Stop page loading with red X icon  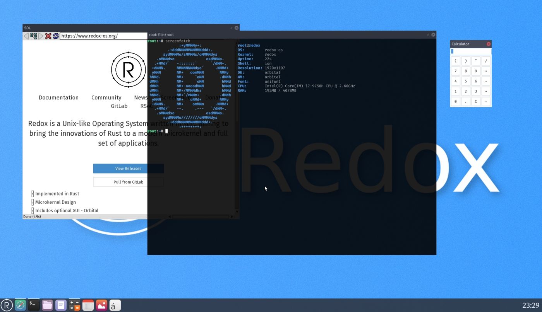pyautogui.click(x=48, y=36)
